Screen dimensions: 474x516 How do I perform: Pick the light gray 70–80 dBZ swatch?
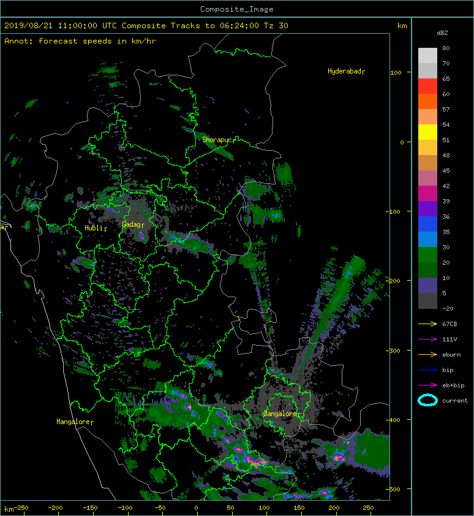[x=427, y=56]
